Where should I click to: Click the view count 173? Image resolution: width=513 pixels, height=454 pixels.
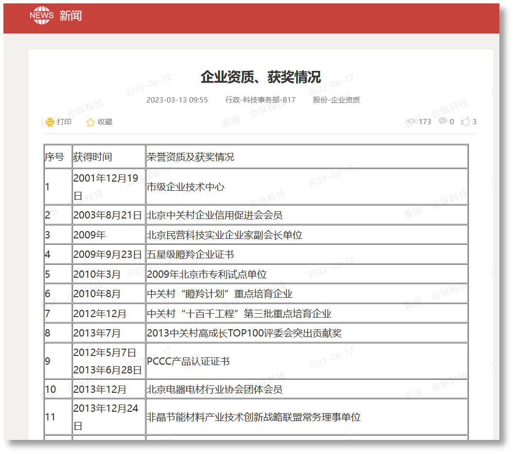coord(425,122)
